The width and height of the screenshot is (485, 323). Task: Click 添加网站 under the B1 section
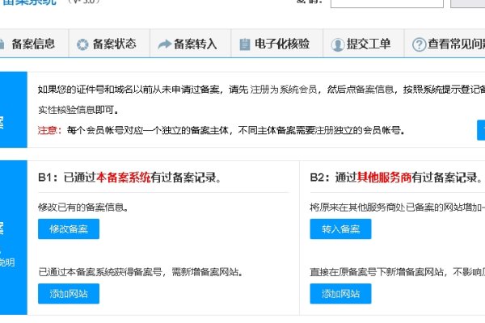point(69,294)
